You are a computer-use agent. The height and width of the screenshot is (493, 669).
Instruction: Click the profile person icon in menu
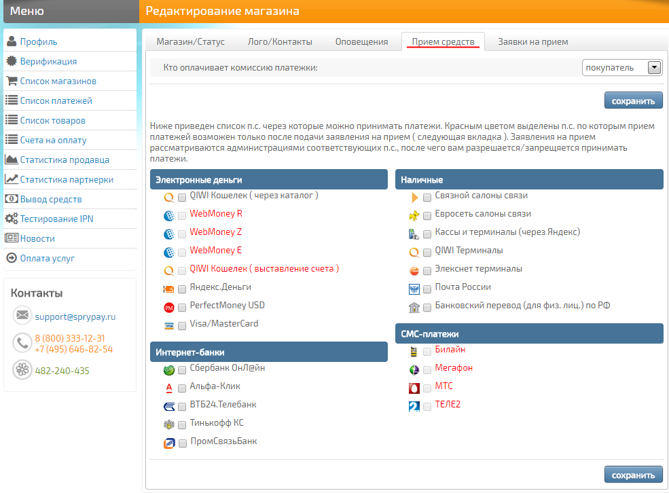click(x=12, y=41)
